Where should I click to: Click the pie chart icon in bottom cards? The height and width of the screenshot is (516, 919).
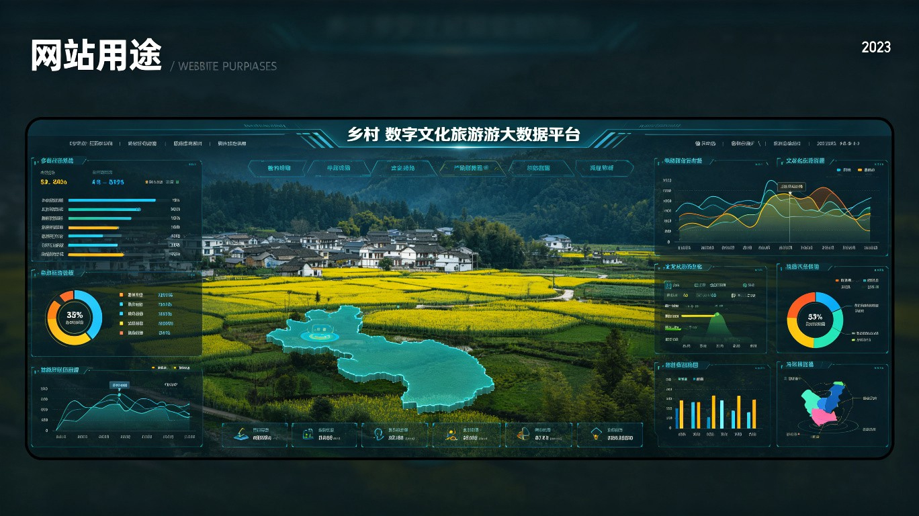click(x=524, y=435)
